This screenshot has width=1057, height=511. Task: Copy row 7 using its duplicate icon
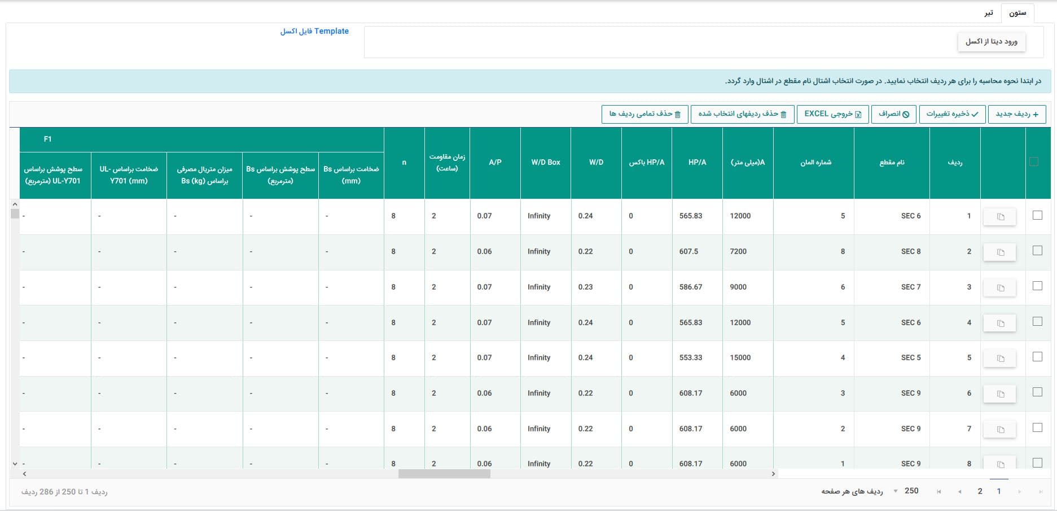point(999,430)
